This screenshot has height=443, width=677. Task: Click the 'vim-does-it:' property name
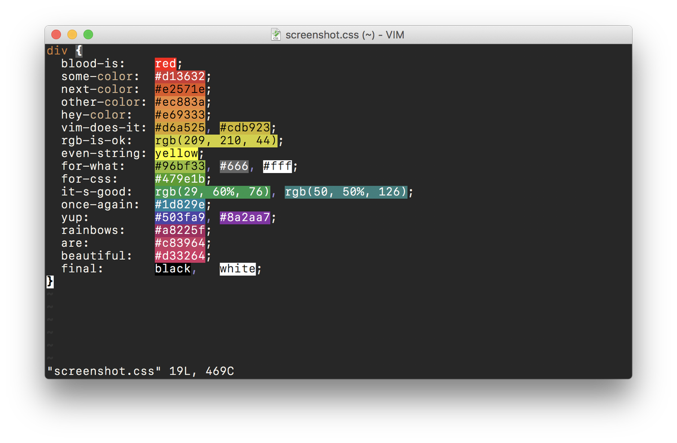click(x=104, y=128)
